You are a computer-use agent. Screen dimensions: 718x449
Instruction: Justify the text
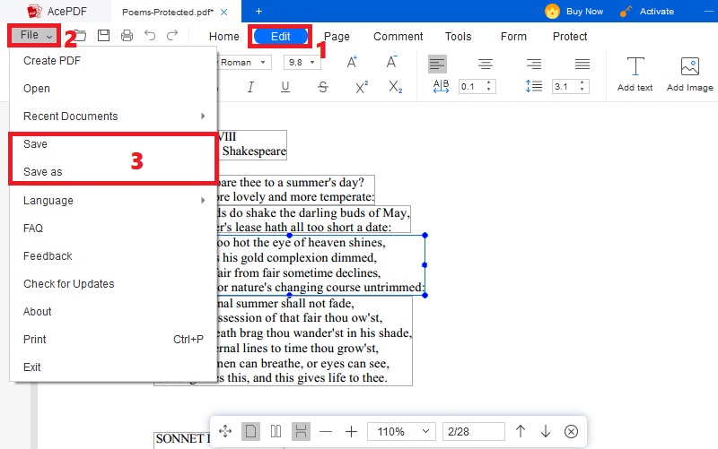pos(582,64)
